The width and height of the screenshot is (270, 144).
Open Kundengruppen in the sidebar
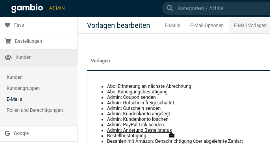[23, 88]
